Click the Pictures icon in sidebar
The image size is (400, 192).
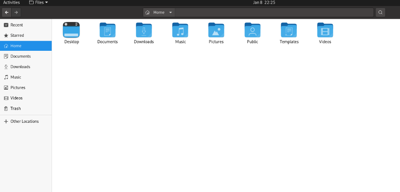[6, 88]
